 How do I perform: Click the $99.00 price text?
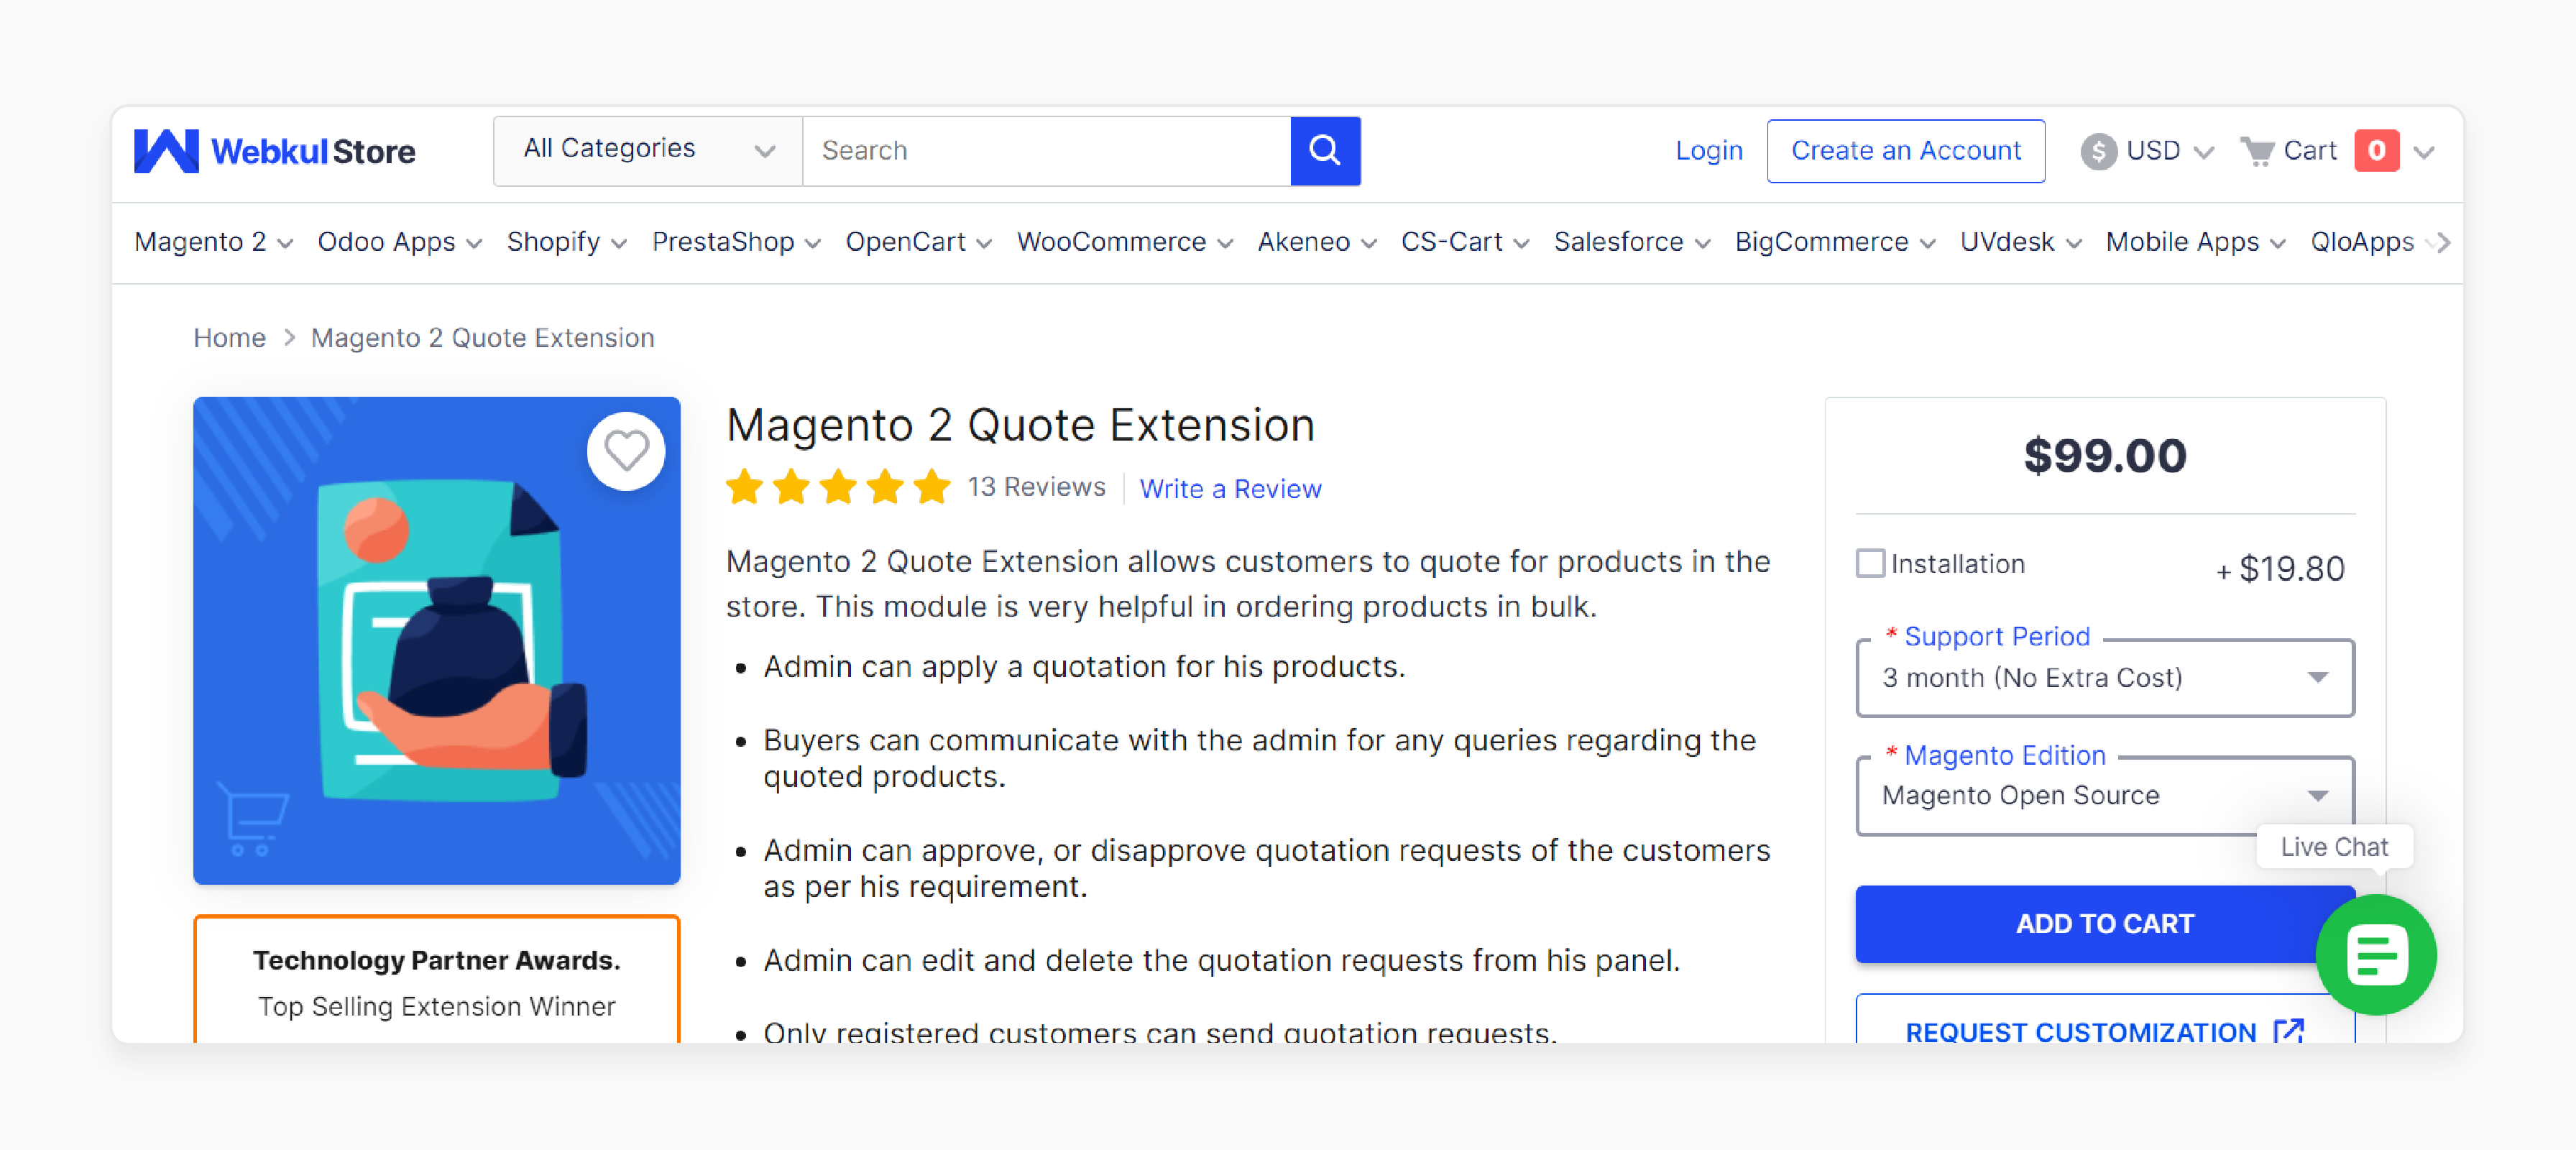point(2105,456)
